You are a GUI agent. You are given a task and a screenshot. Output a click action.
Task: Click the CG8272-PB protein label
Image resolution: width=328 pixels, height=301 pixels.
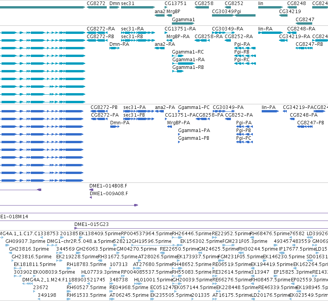104,107
